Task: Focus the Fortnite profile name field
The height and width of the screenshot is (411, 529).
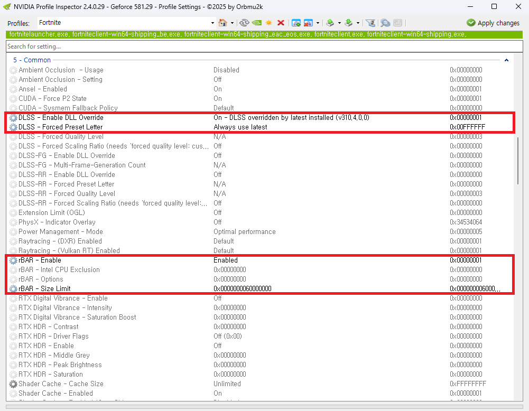Action: [124, 23]
